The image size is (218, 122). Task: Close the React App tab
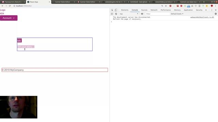(x=49, y=2)
